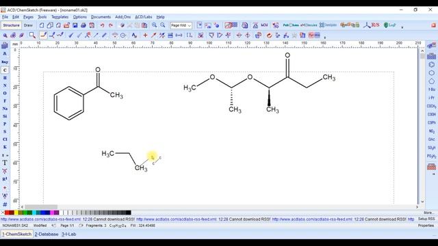Image resolution: width=438 pixels, height=246 pixels.
Task: Export to PDF icon
Action: pos(92,25)
